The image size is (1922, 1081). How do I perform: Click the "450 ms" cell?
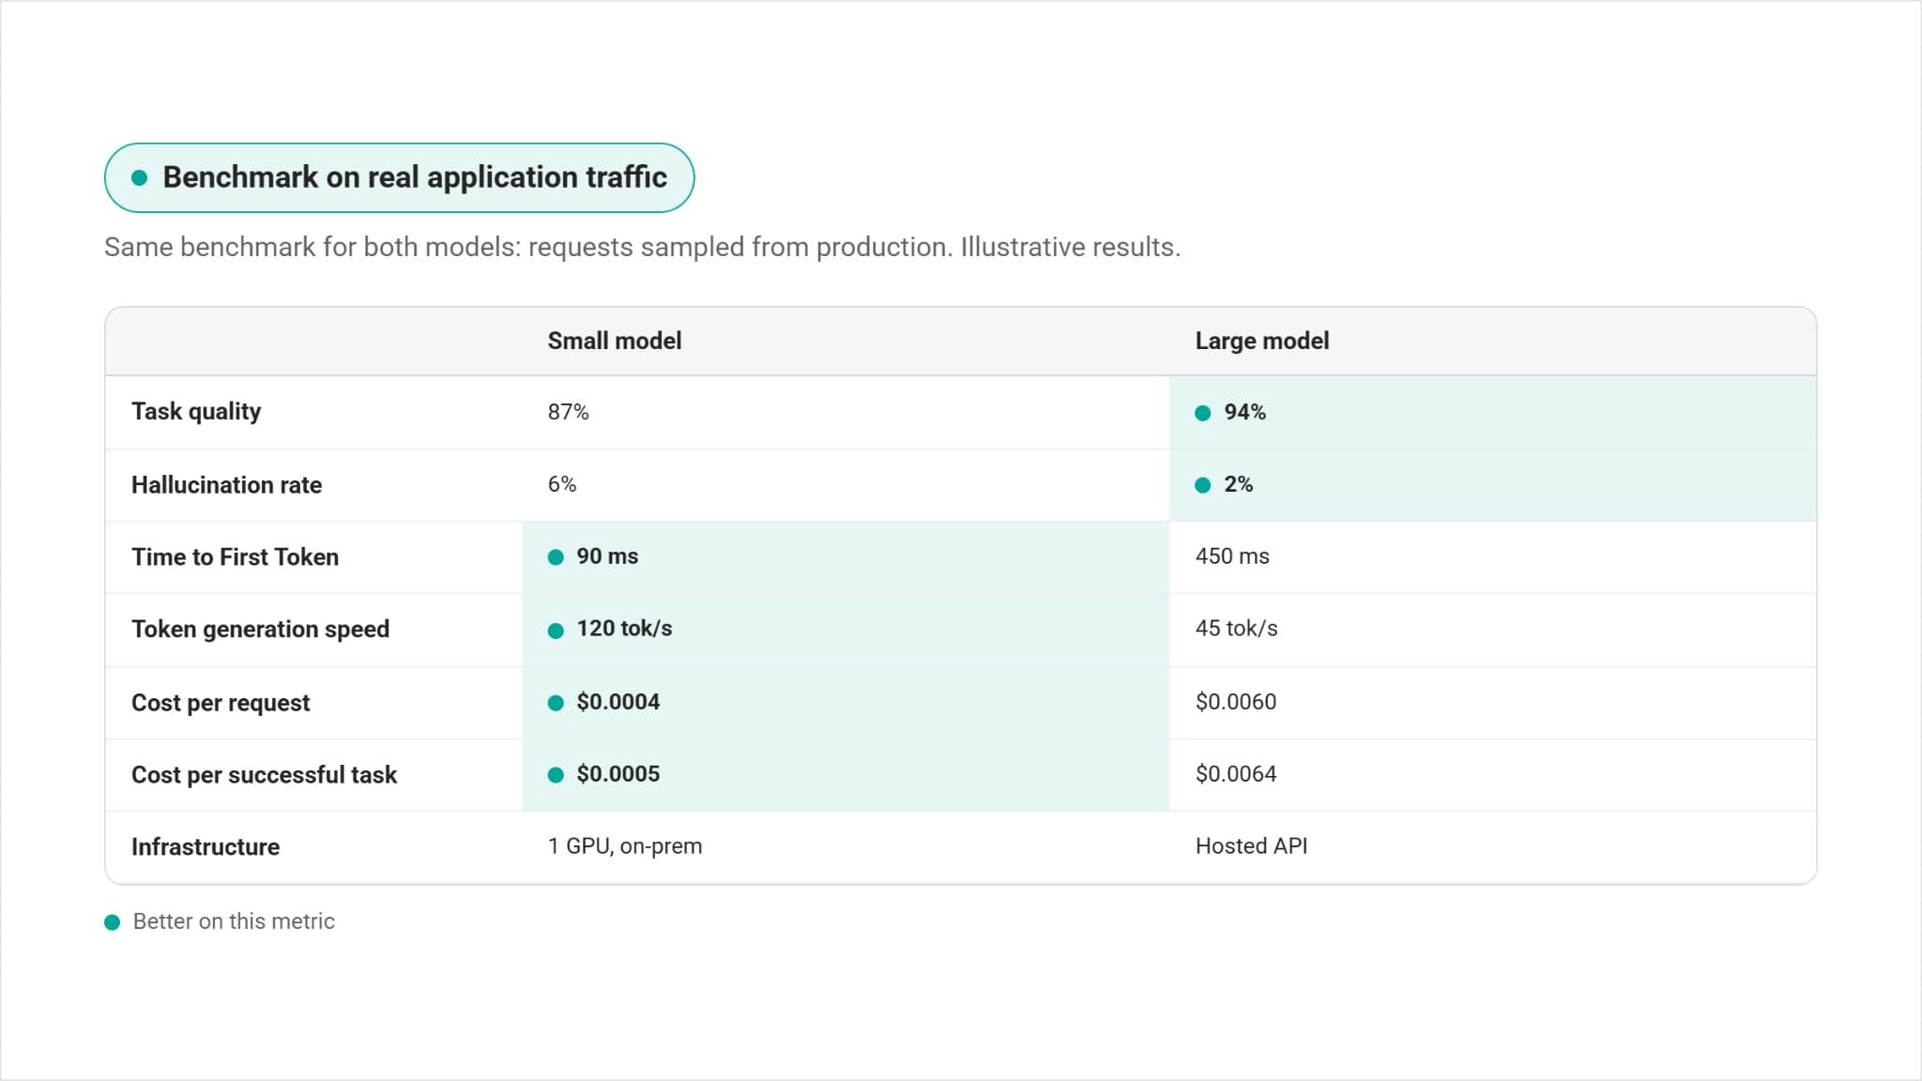tap(1232, 556)
